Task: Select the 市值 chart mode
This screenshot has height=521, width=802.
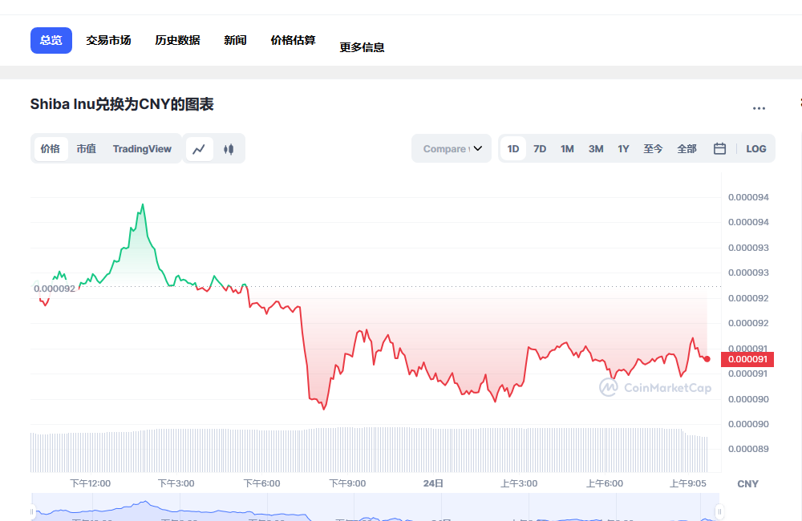Action: pos(87,149)
